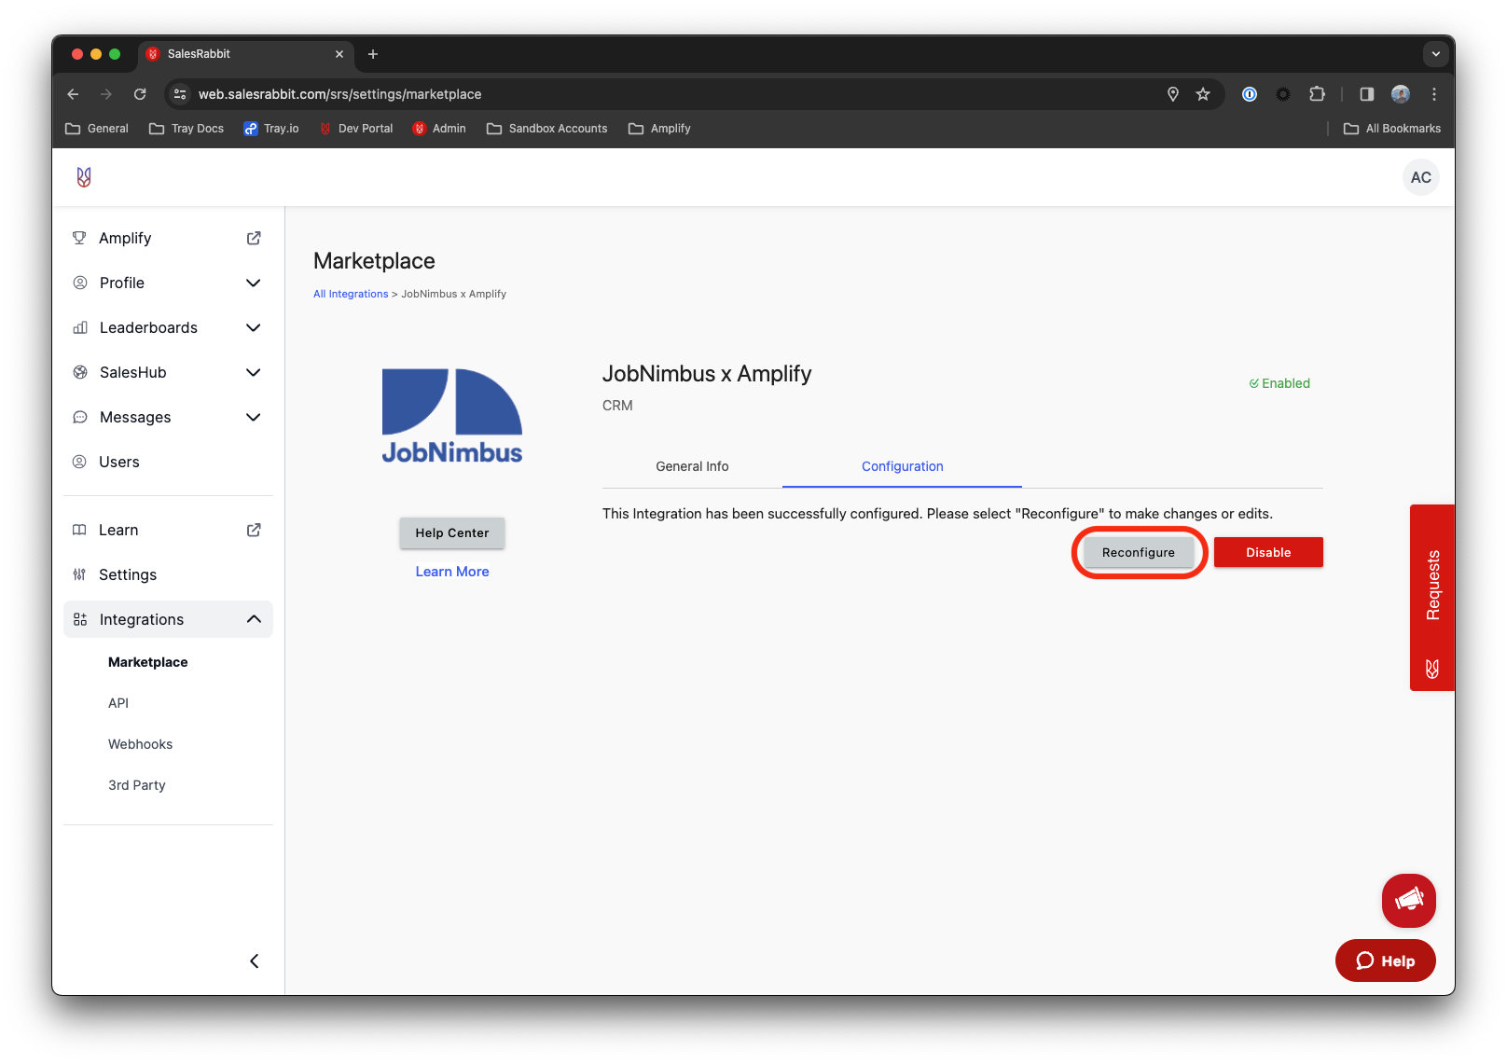Screen dimensions: 1507x1064
Task: Click the 1Password extension icon
Action: [1250, 94]
